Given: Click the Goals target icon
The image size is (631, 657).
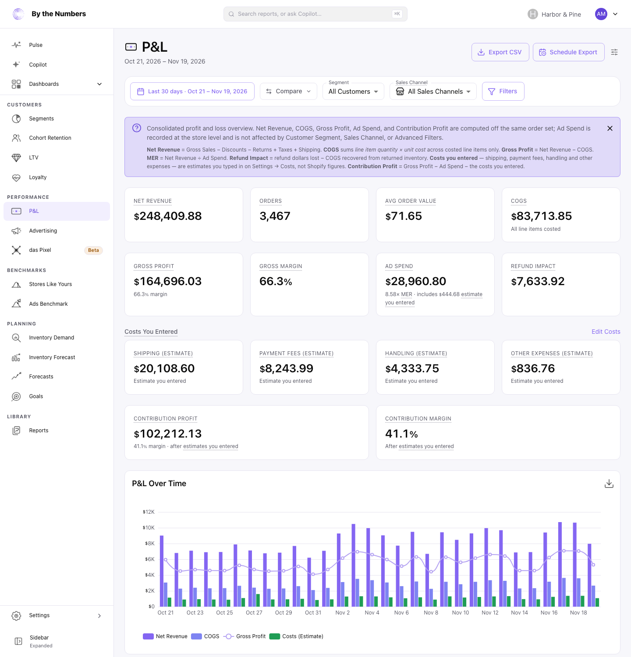Looking at the screenshot, I should coord(16,396).
